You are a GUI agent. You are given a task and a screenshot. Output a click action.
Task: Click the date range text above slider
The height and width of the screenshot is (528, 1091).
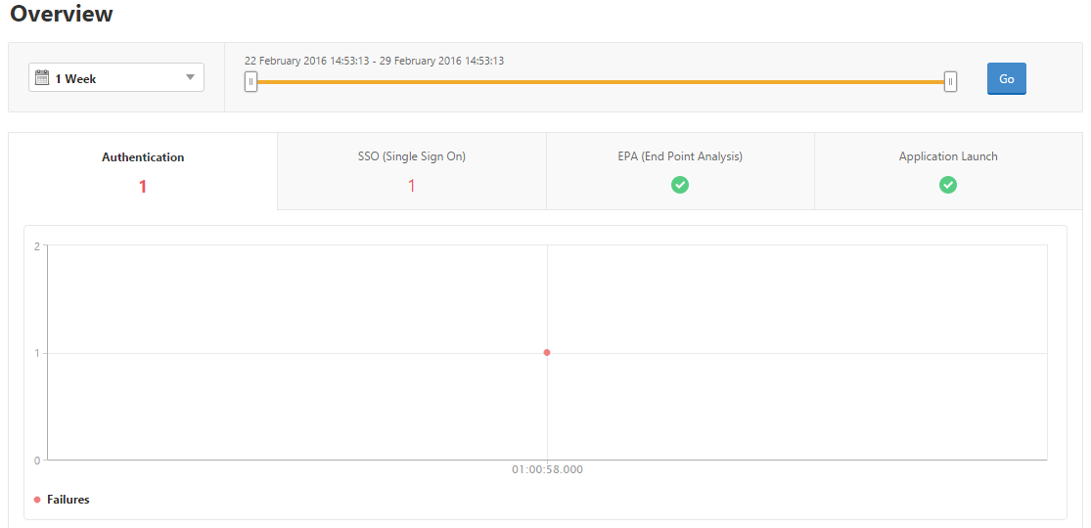coord(375,61)
